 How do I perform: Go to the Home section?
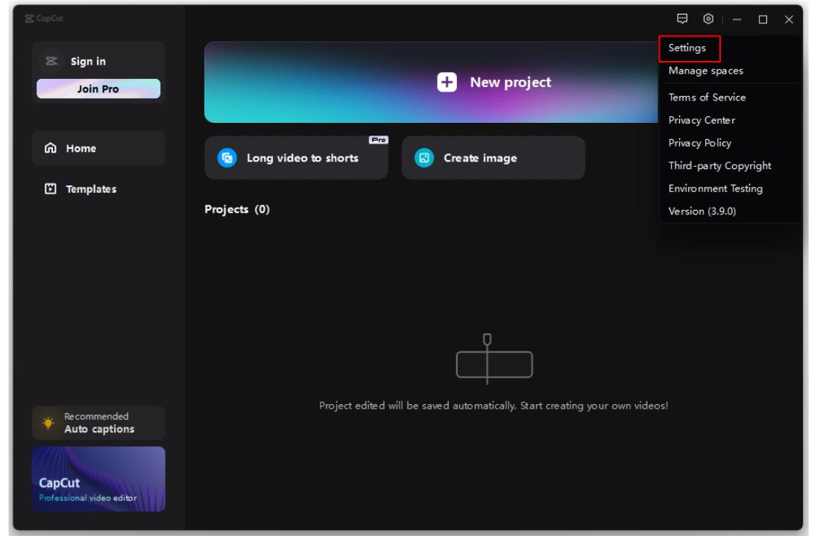click(98, 148)
